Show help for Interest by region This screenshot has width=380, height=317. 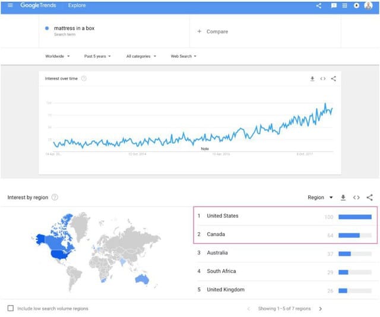pos(55,197)
